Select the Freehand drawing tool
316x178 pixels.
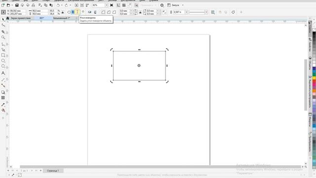(x=3, y=44)
